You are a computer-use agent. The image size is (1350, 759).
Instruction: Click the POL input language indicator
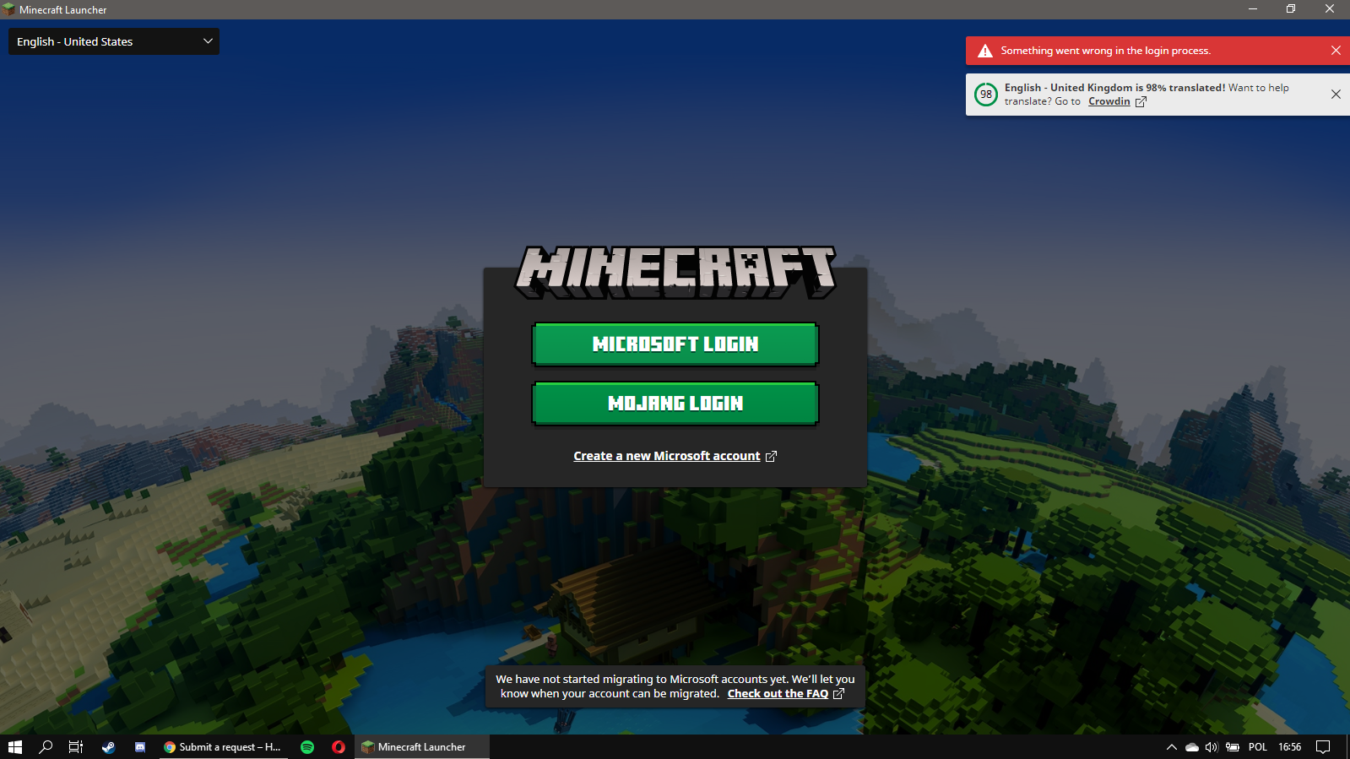click(x=1258, y=747)
